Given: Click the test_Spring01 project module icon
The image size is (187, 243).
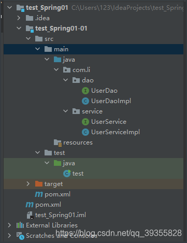Looking at the screenshot, I should (20, 8).
